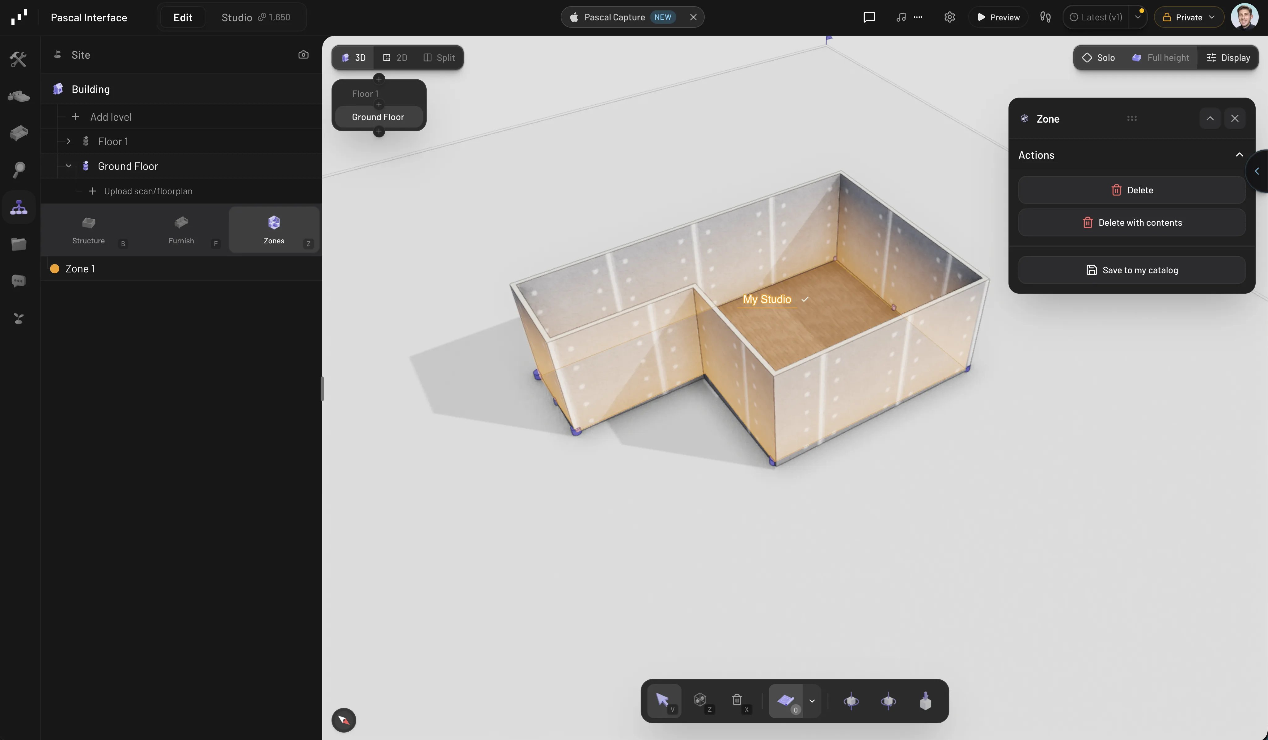This screenshot has width=1268, height=740.
Task: Click Save to my catalog
Action: pos(1132,270)
